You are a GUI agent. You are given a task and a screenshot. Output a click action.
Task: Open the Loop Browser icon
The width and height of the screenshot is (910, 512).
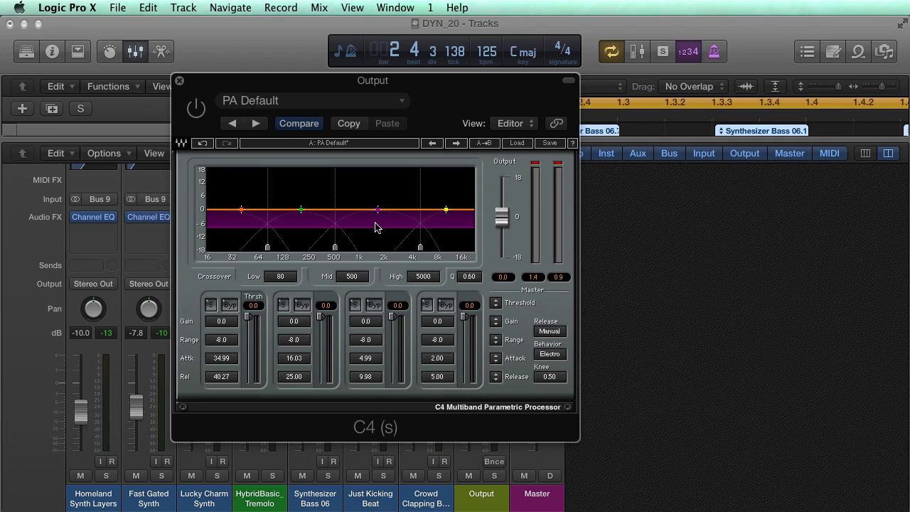859,51
